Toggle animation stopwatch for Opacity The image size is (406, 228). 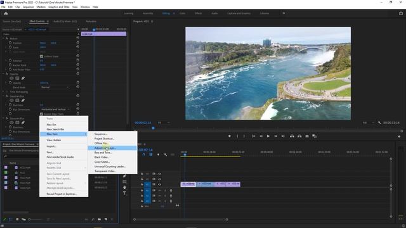[x=10, y=83]
